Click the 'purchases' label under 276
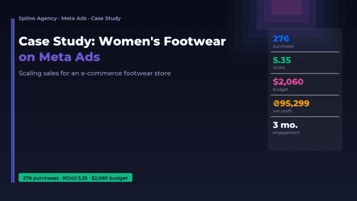Viewport: 357px width, 201px height. pyautogui.click(x=284, y=46)
